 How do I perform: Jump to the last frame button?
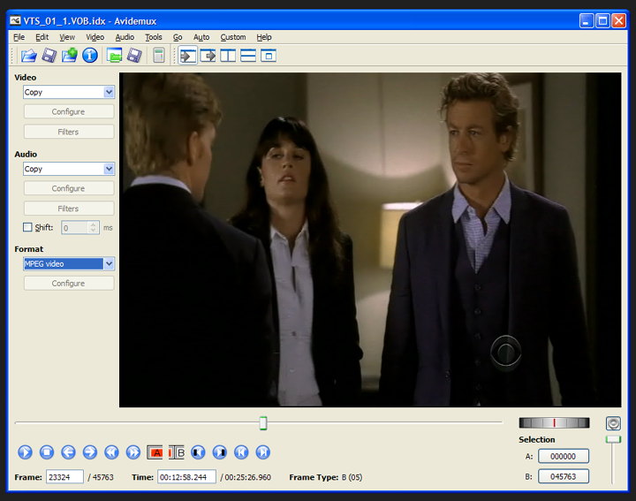pyautogui.click(x=262, y=452)
